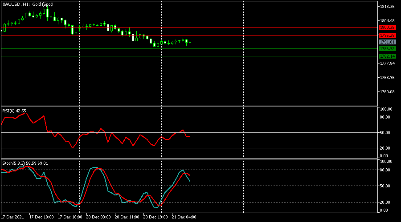
Task: Click the 1768.96 price scale value
Action: click(387, 78)
